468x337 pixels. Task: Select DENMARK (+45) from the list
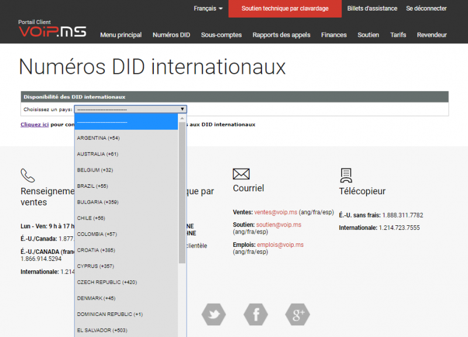tap(126, 298)
